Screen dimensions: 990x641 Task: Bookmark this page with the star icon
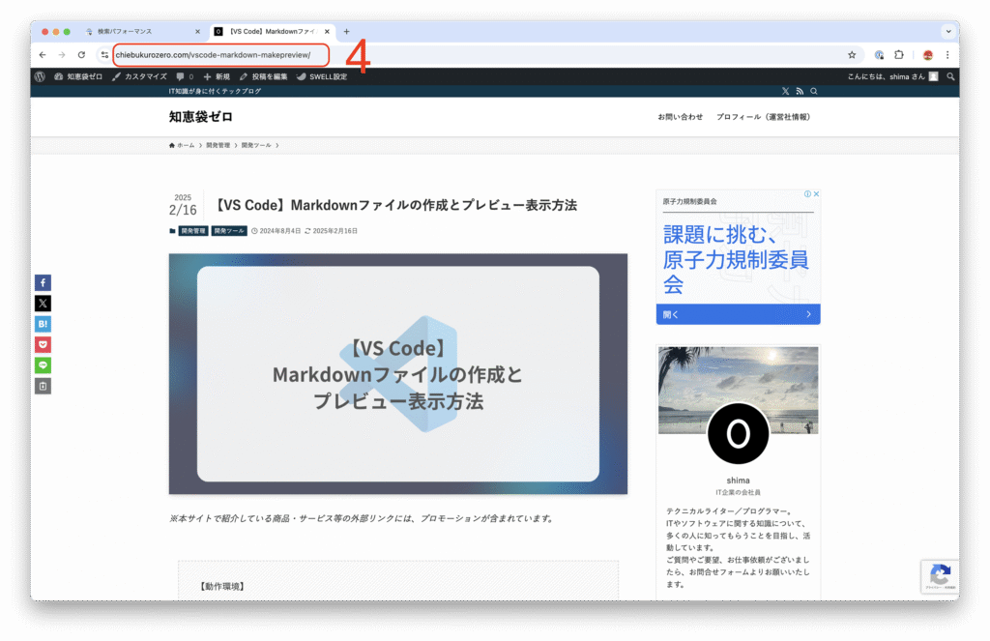click(x=852, y=55)
